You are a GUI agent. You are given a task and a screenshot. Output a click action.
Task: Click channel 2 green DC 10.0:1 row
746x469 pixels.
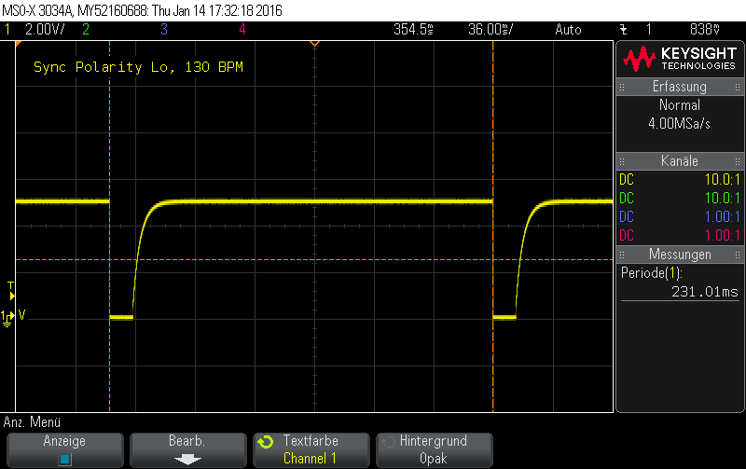click(x=680, y=198)
